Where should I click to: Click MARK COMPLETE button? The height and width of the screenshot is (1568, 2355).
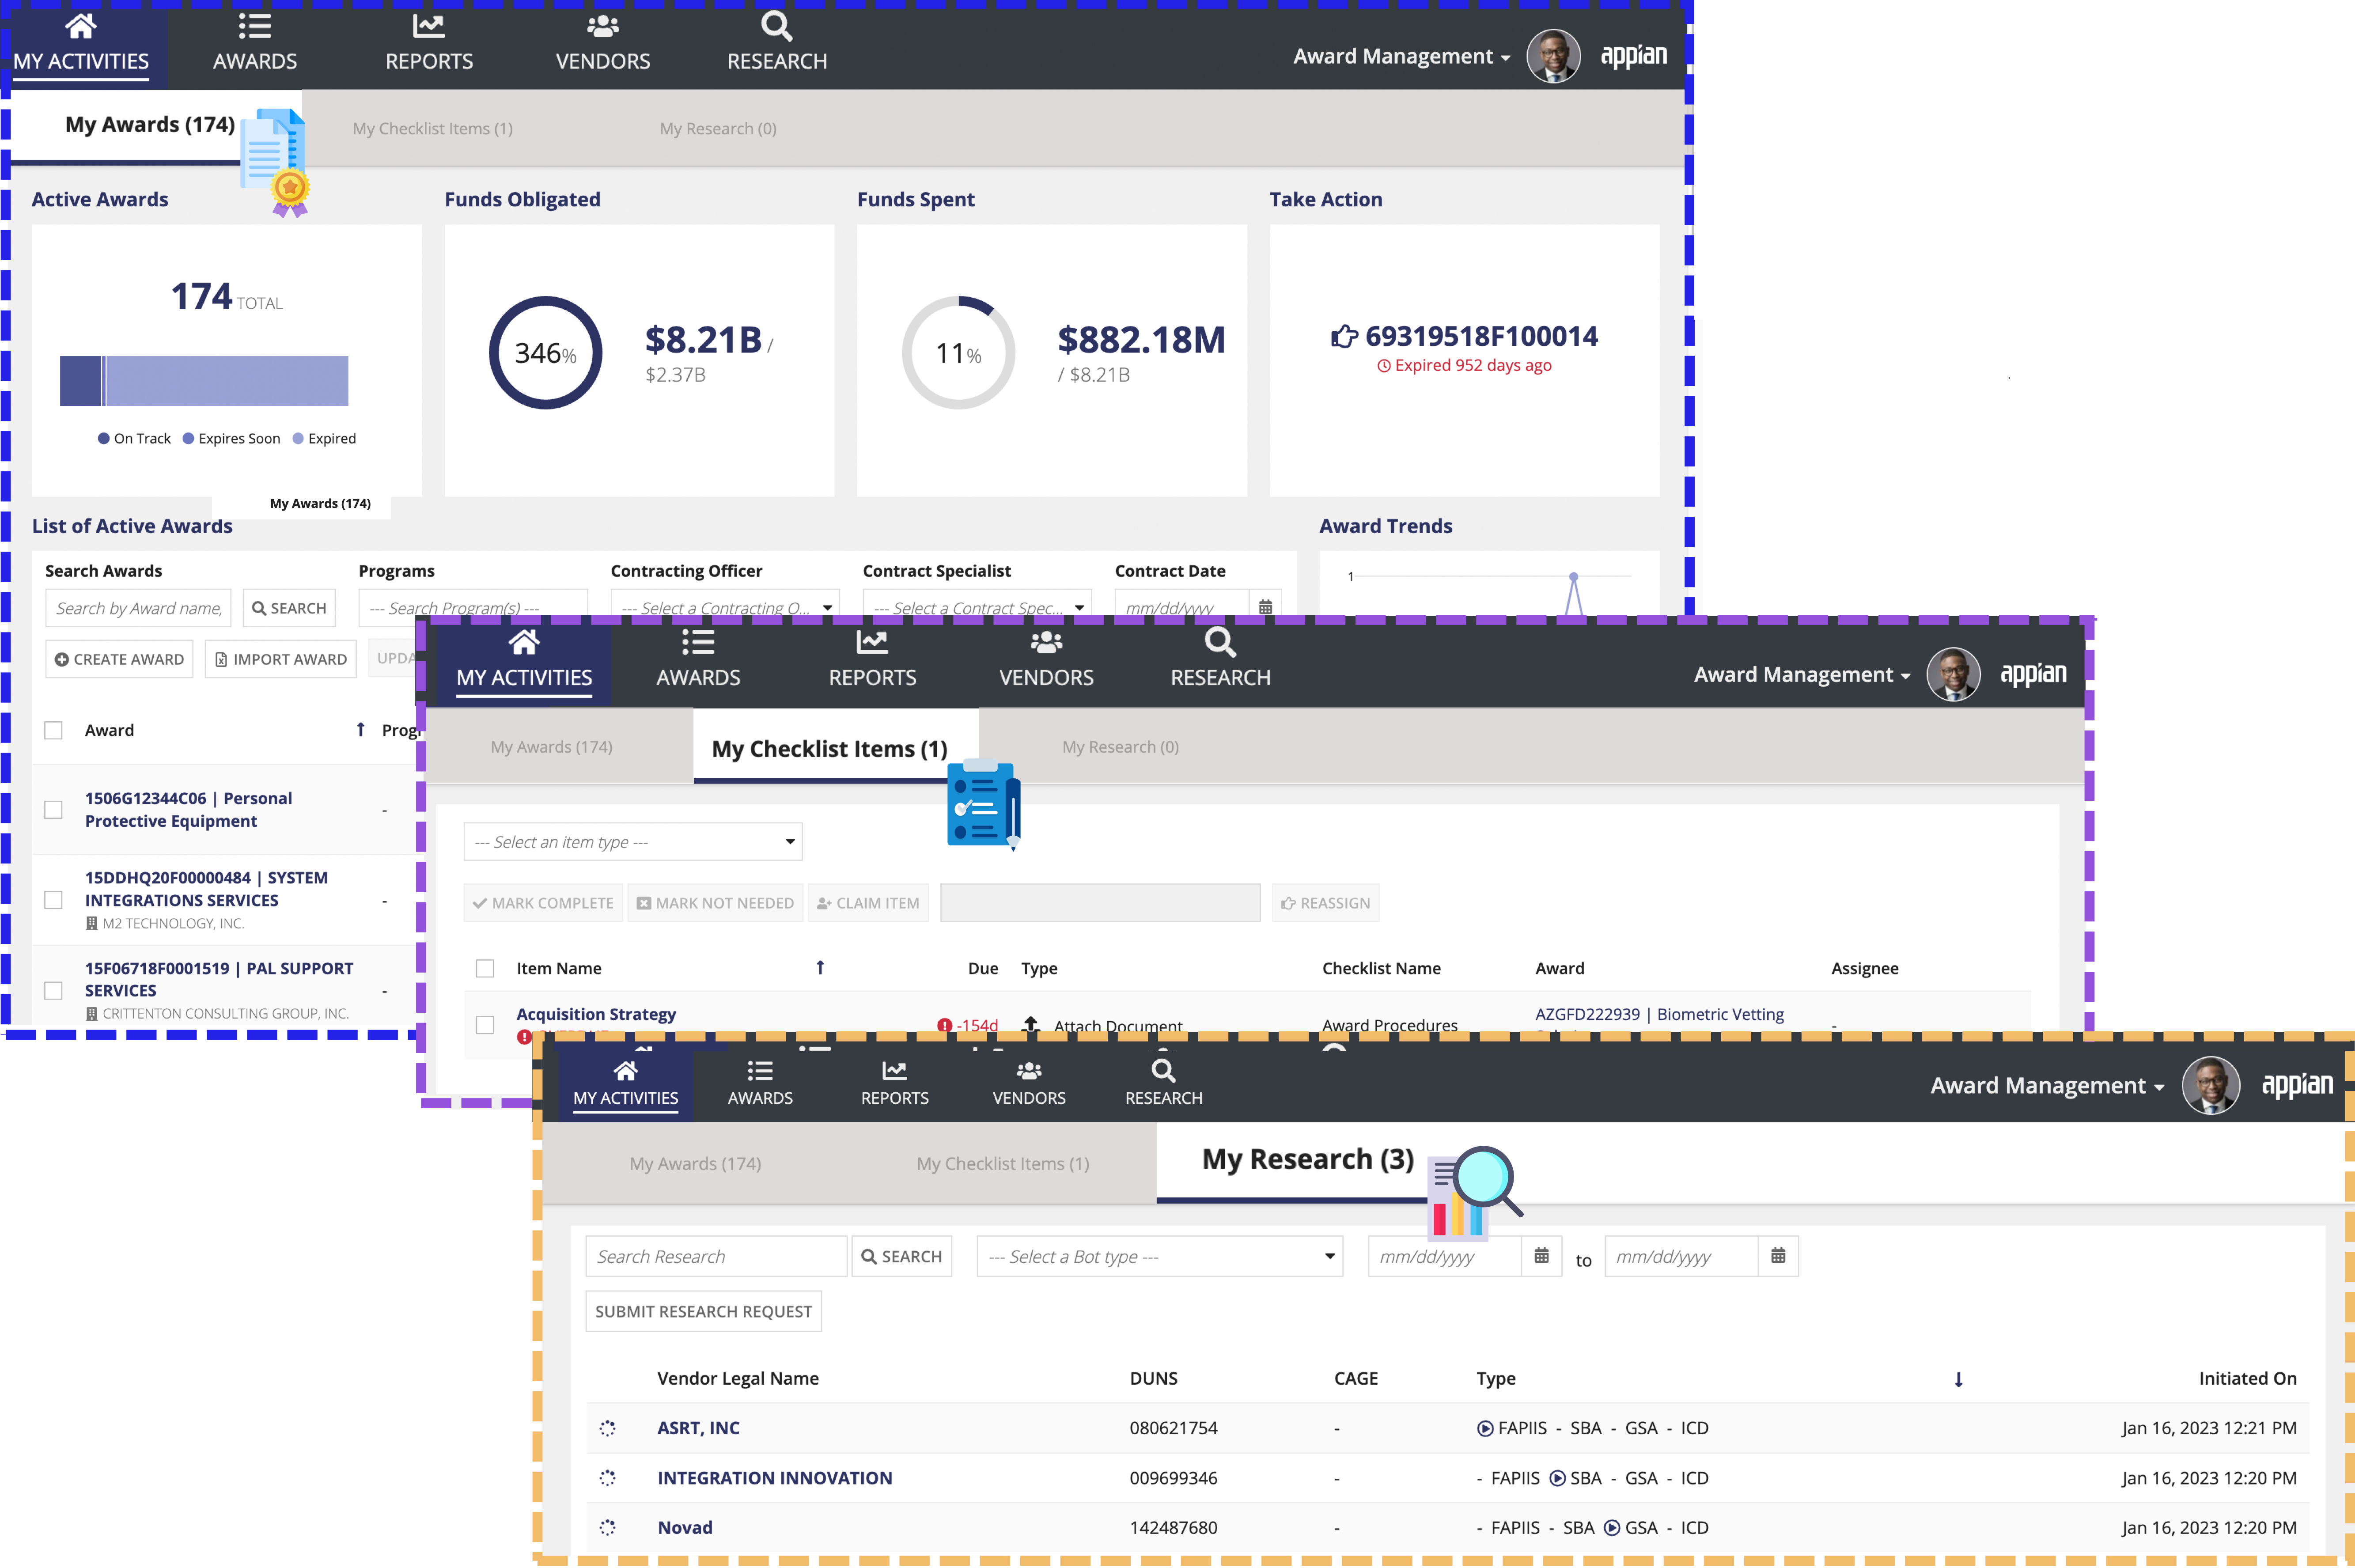pyautogui.click(x=543, y=903)
